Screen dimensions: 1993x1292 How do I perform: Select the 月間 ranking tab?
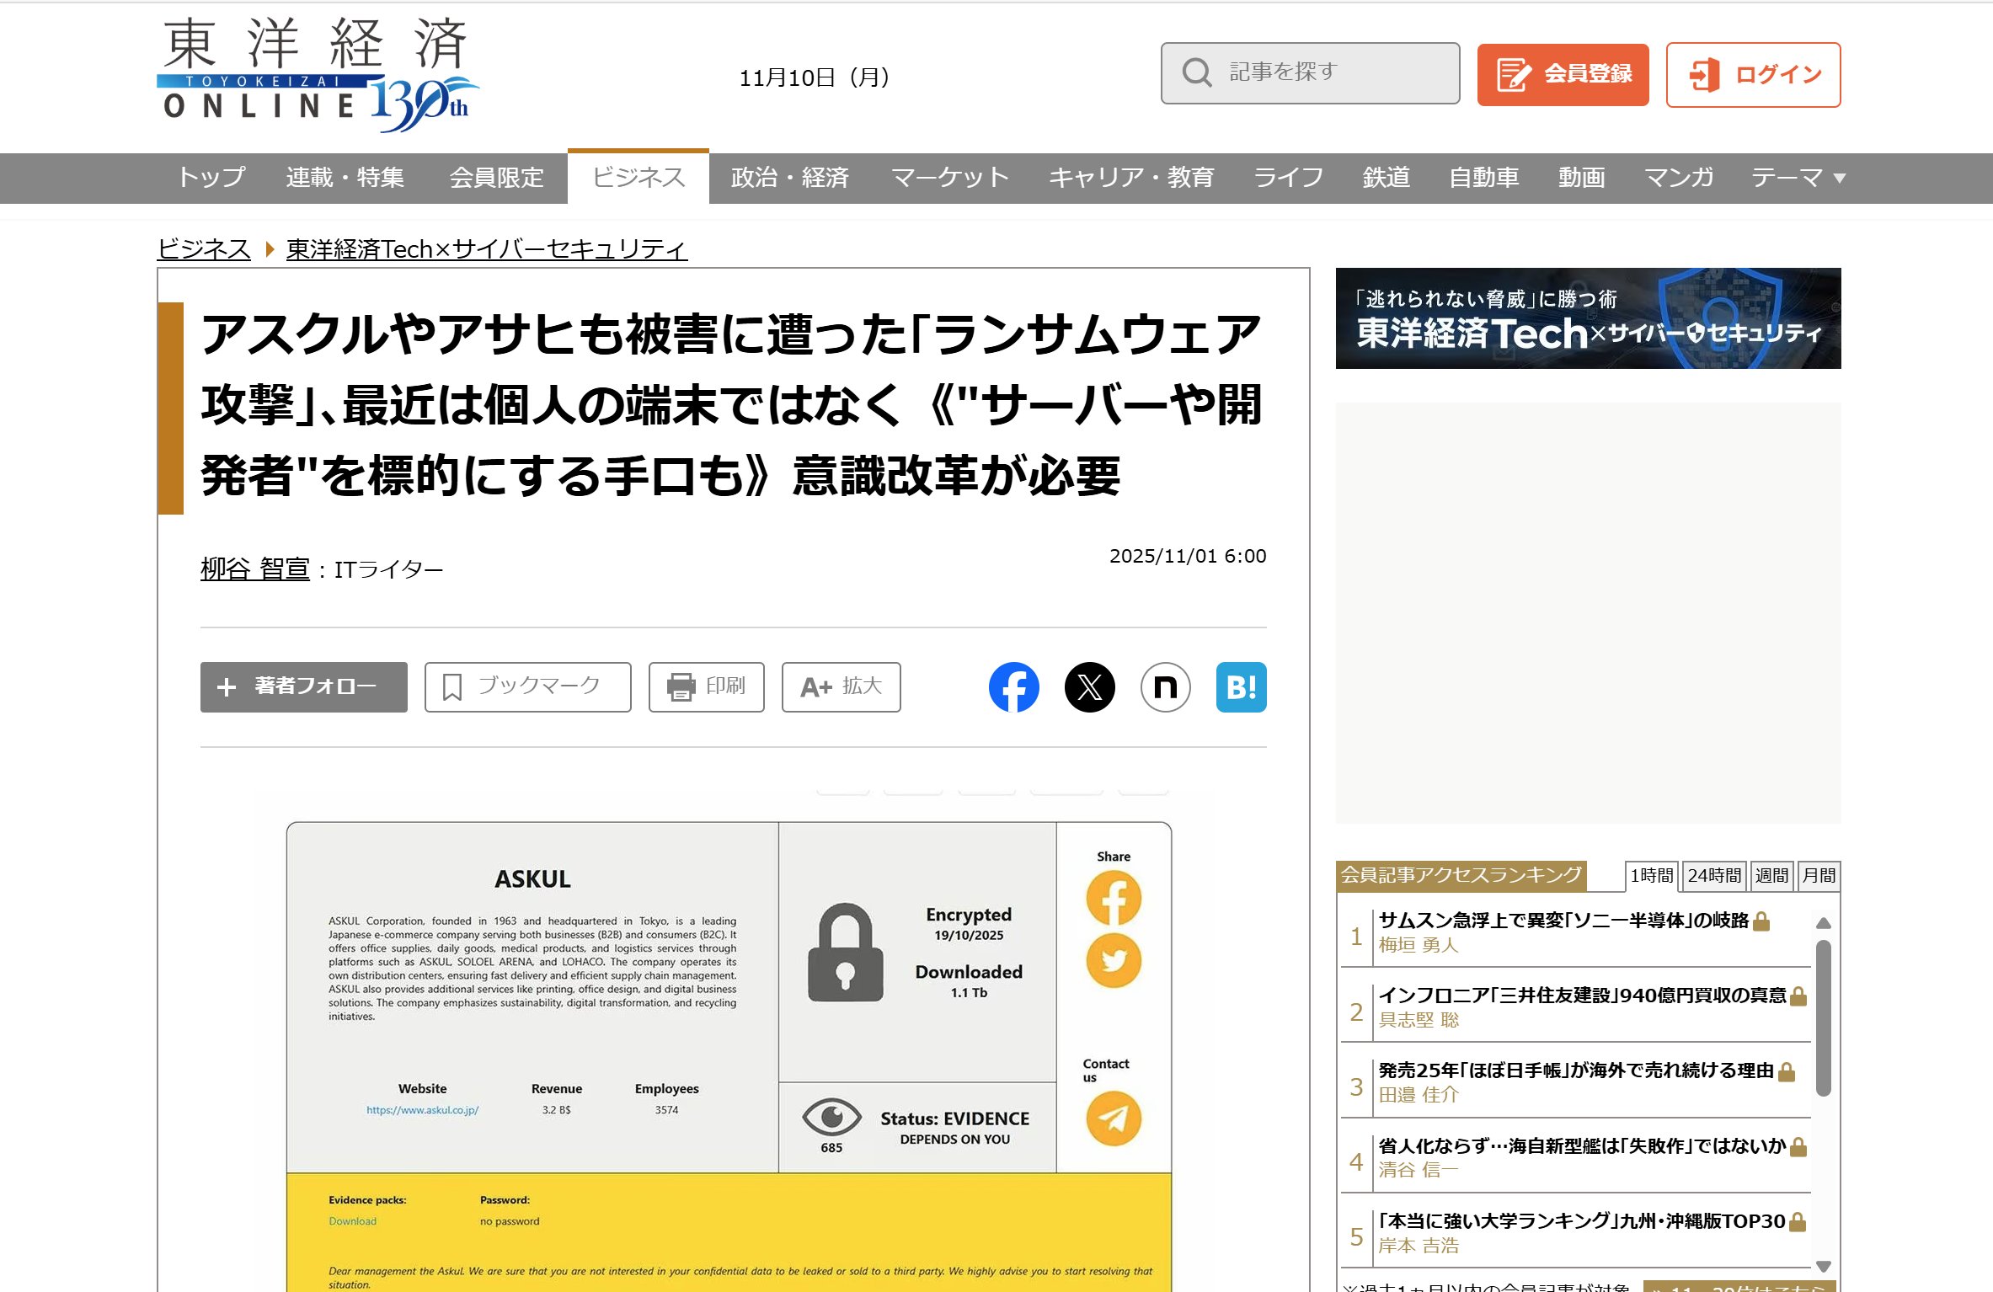[1819, 876]
